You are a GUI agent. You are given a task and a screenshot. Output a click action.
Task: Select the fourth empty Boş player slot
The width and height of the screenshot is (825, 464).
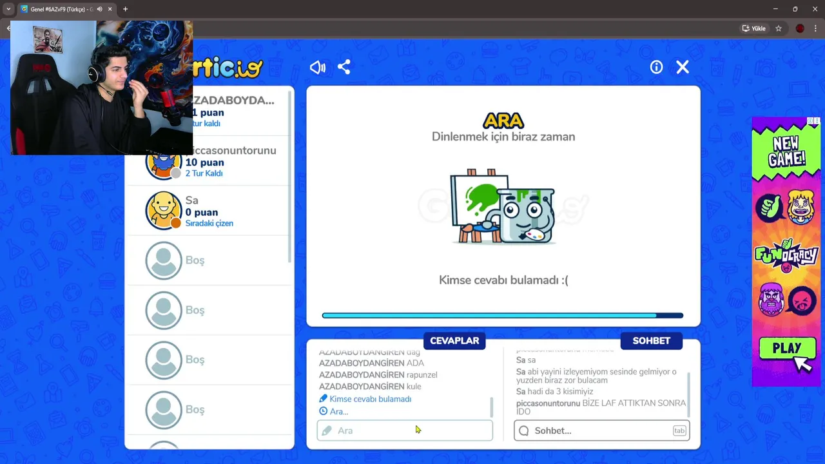pos(209,409)
